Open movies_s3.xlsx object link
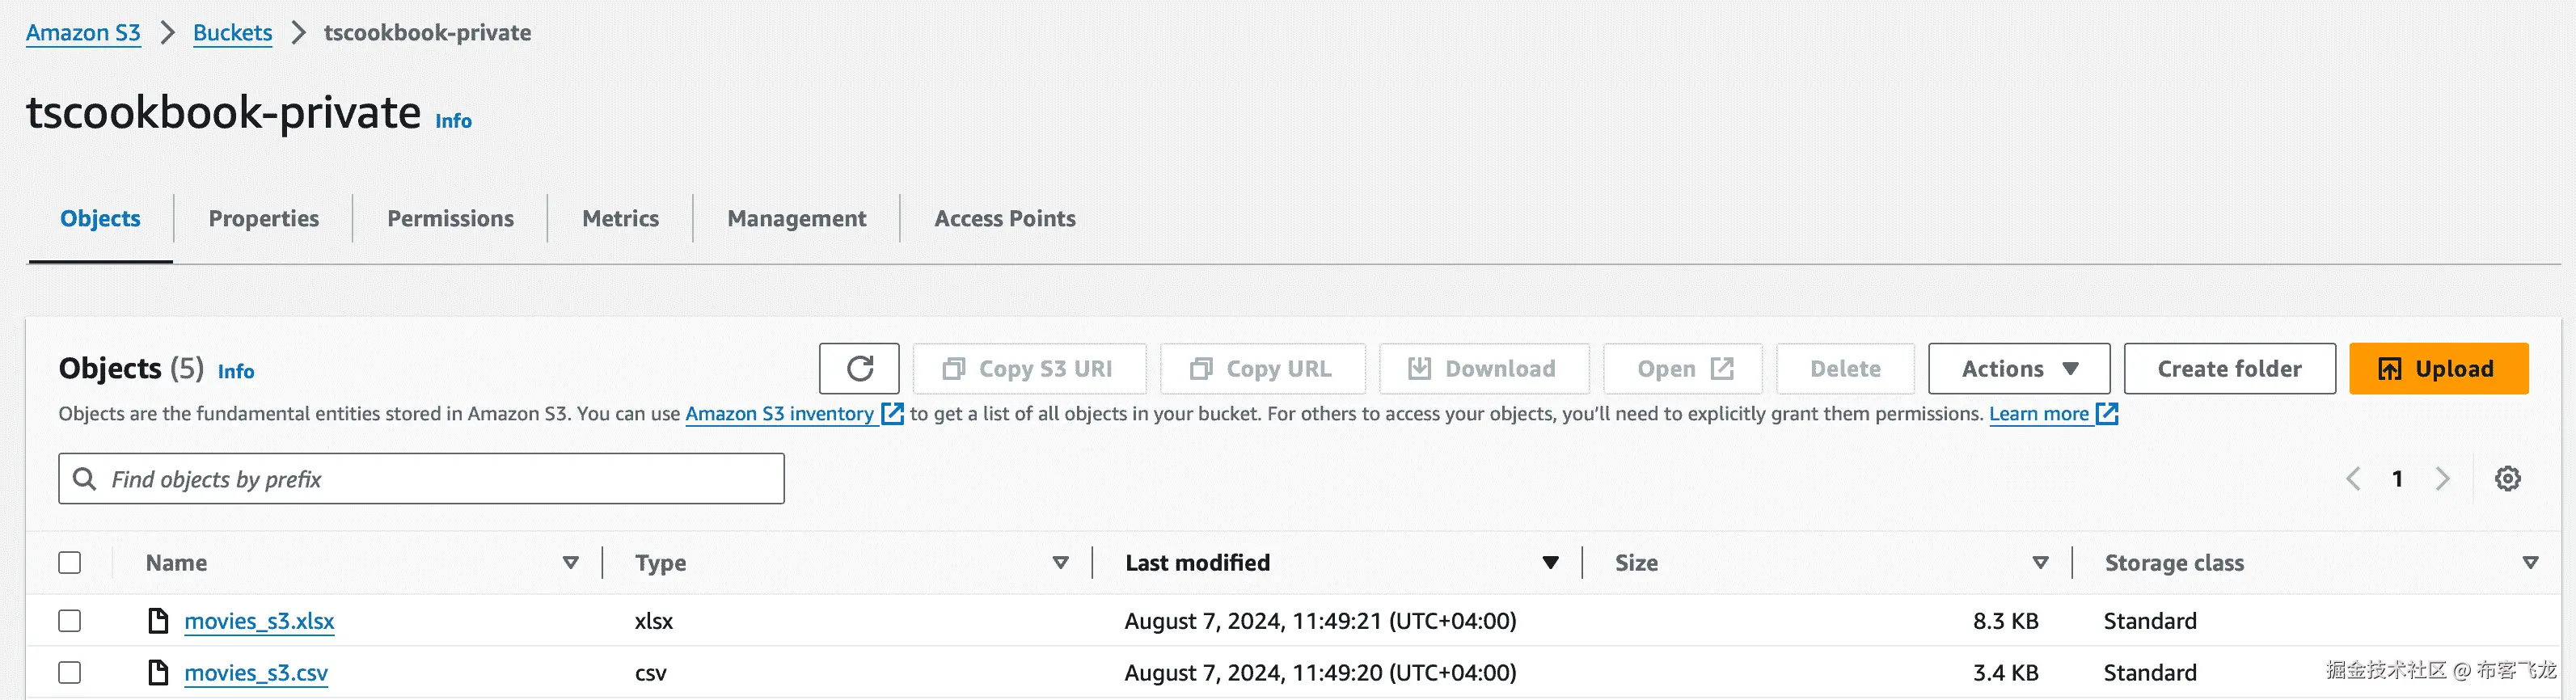This screenshot has height=700, width=2576. point(259,621)
